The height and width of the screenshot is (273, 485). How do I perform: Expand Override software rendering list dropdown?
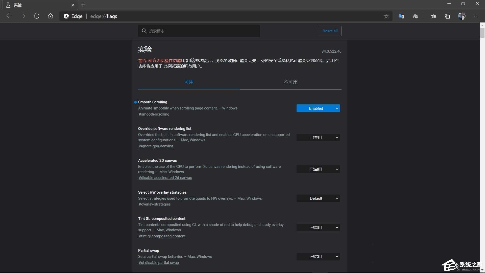(318, 137)
